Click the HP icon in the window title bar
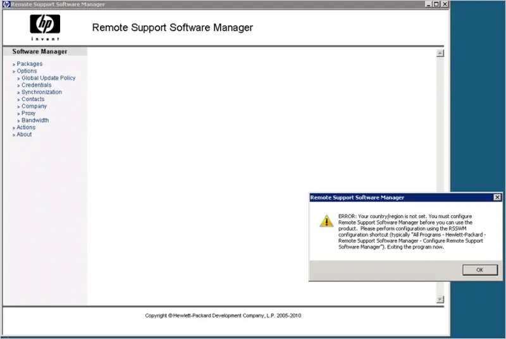 point(6,4)
